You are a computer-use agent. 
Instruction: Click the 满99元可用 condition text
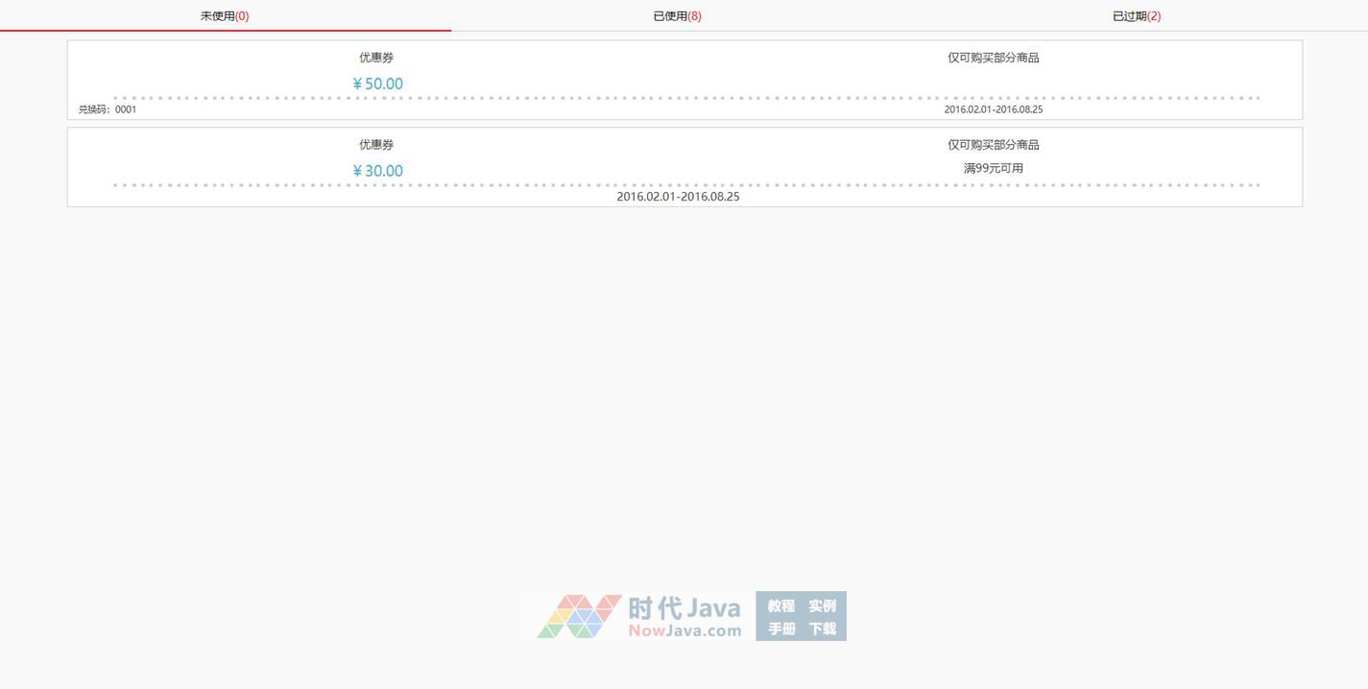(994, 168)
